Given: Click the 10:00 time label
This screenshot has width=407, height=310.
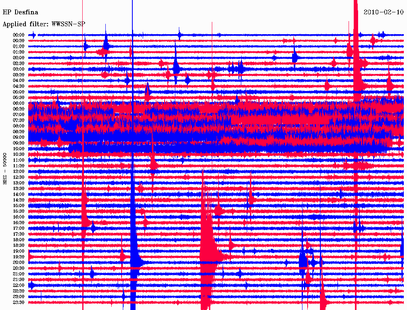Looking at the screenshot, I should click(19, 149).
